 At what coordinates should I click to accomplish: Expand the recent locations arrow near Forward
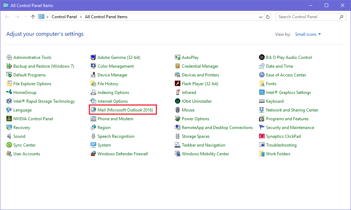[x=26, y=17]
